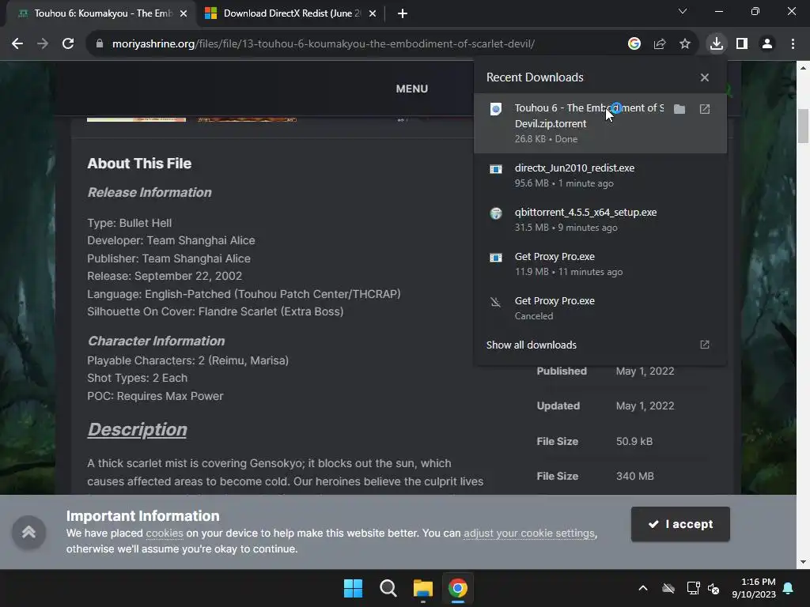810x607 pixels.
Task: Click the torrent file icon next to Touhou 6
Action: pos(496,109)
